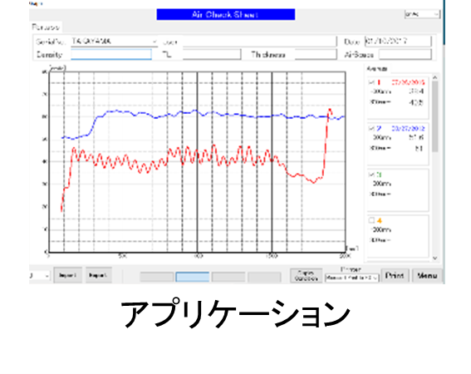Uncheck series 2 blue checkbox
The image size is (471, 374).
coord(371,128)
